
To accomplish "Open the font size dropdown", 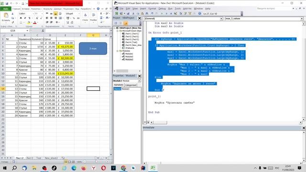I will click(42, 14).
